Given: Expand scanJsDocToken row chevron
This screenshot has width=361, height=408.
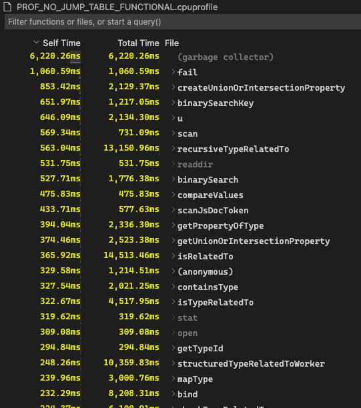Looking at the screenshot, I should 173,210.
